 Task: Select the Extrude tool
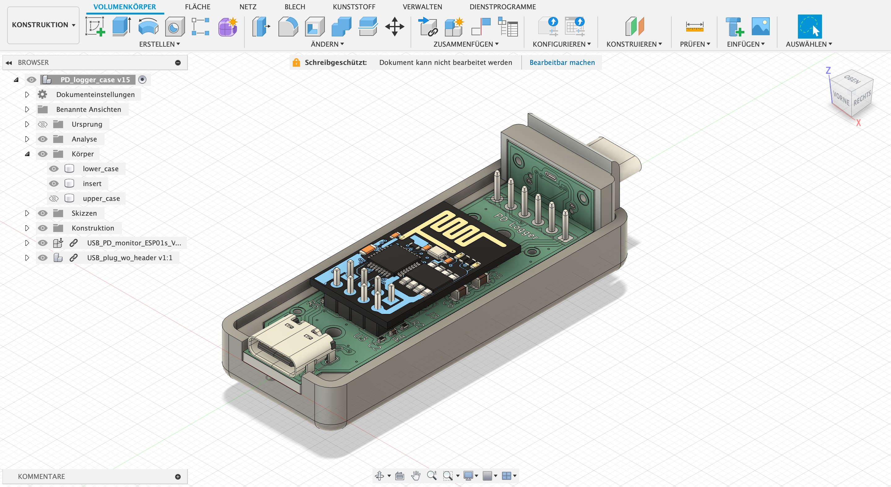[x=121, y=26]
